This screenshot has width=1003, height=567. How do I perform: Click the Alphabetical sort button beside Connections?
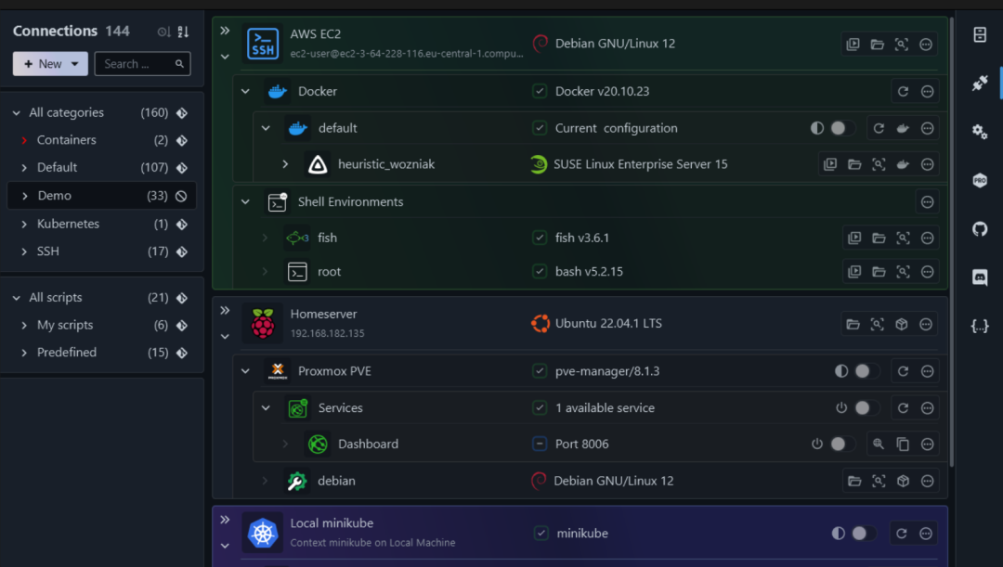click(x=183, y=32)
